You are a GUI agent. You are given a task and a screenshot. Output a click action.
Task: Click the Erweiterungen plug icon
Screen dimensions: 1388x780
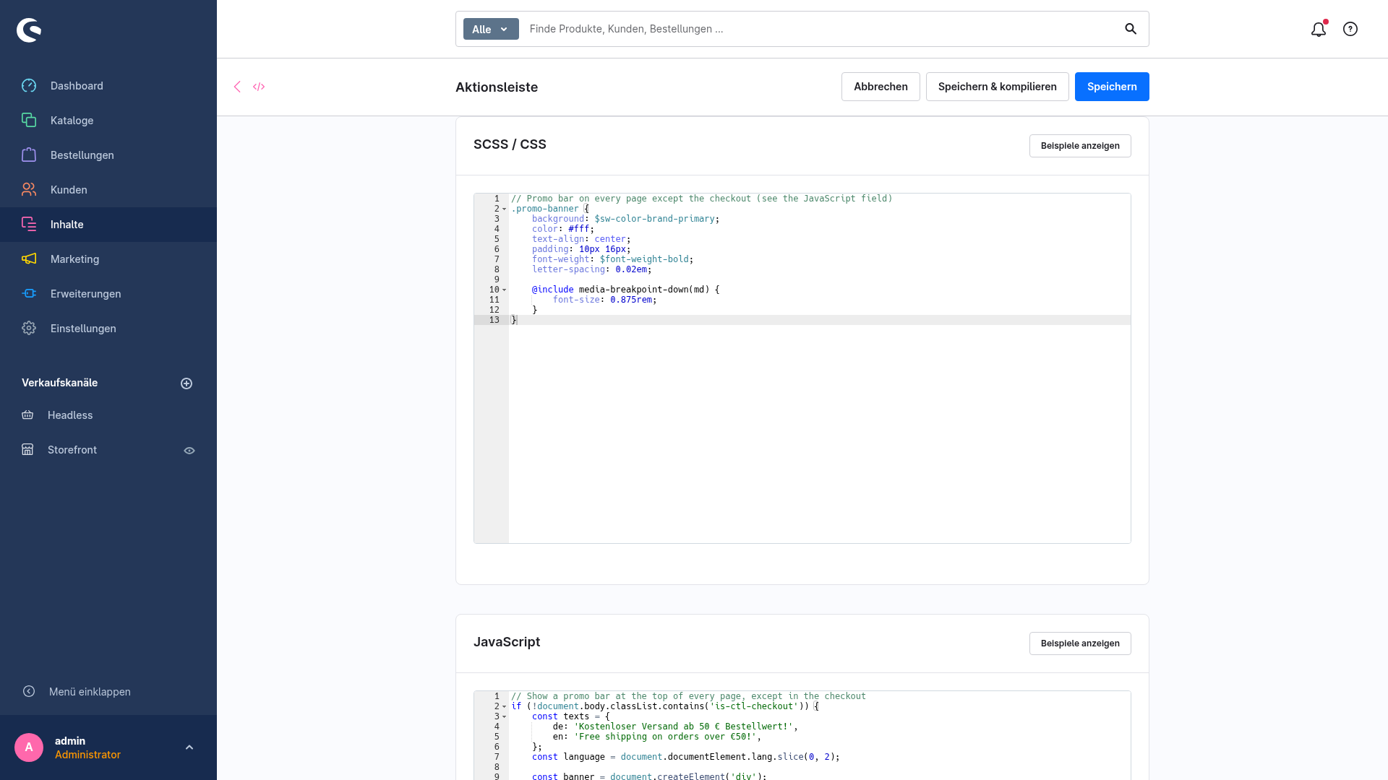coord(29,294)
